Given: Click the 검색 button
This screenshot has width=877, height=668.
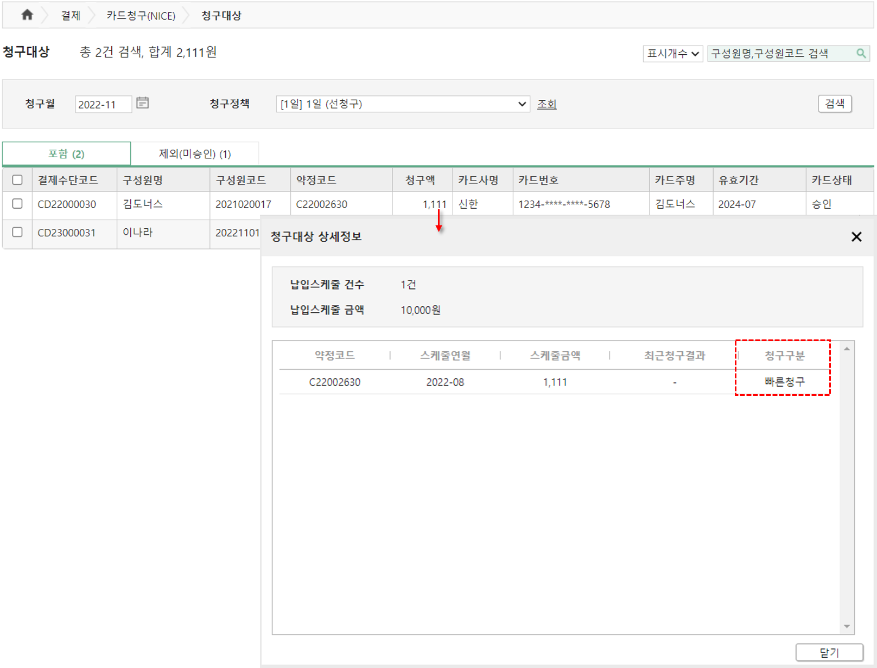Looking at the screenshot, I should [835, 104].
